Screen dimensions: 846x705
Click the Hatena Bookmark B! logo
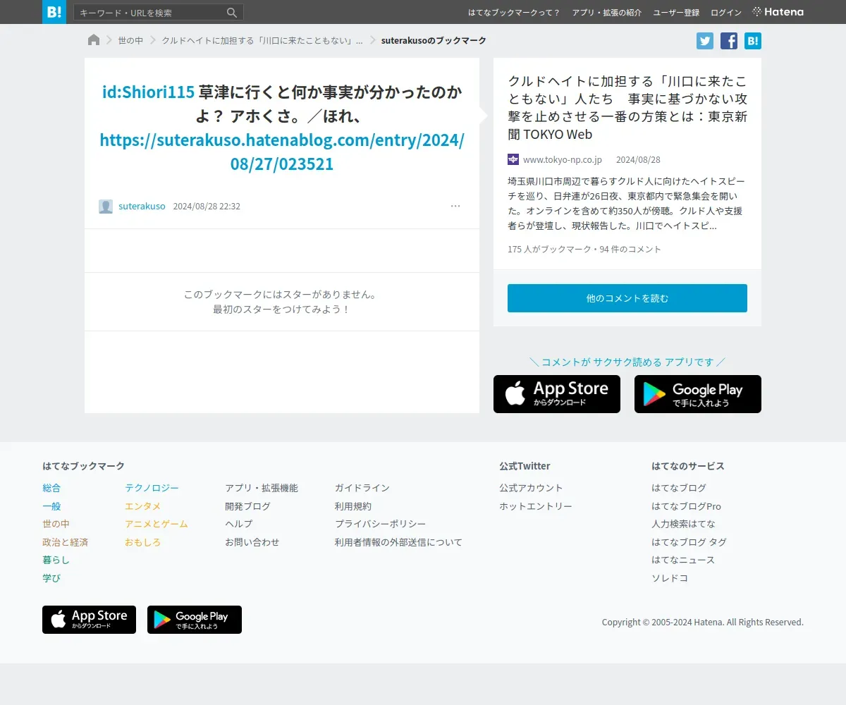(x=54, y=12)
